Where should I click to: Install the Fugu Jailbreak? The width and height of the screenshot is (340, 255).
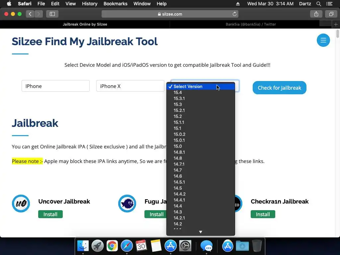point(156,214)
